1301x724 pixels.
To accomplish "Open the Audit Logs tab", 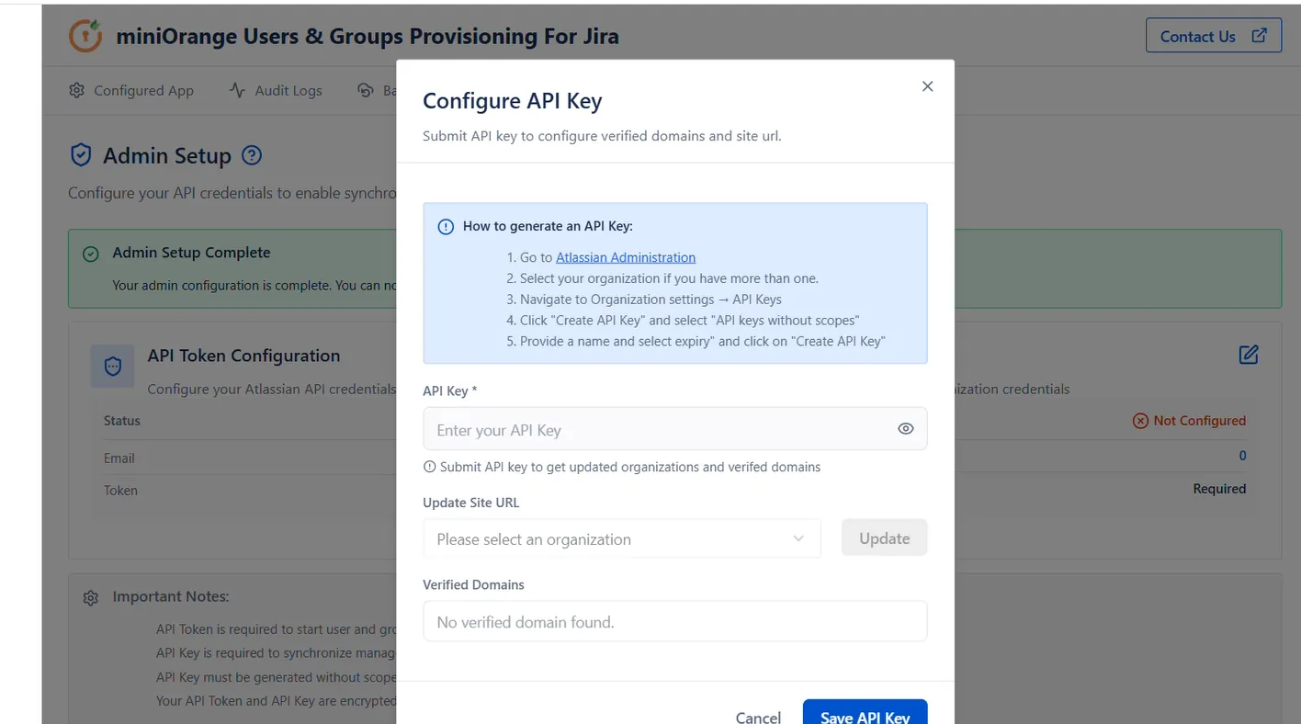I will pyautogui.click(x=276, y=90).
